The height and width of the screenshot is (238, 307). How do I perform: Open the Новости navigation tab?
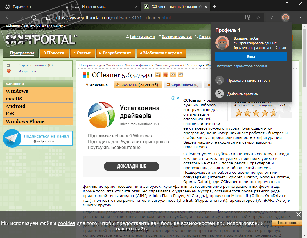54,53
